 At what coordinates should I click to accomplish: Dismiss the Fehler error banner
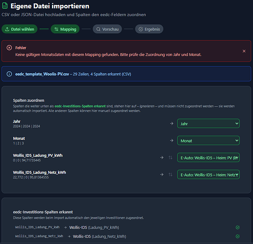[244, 51]
